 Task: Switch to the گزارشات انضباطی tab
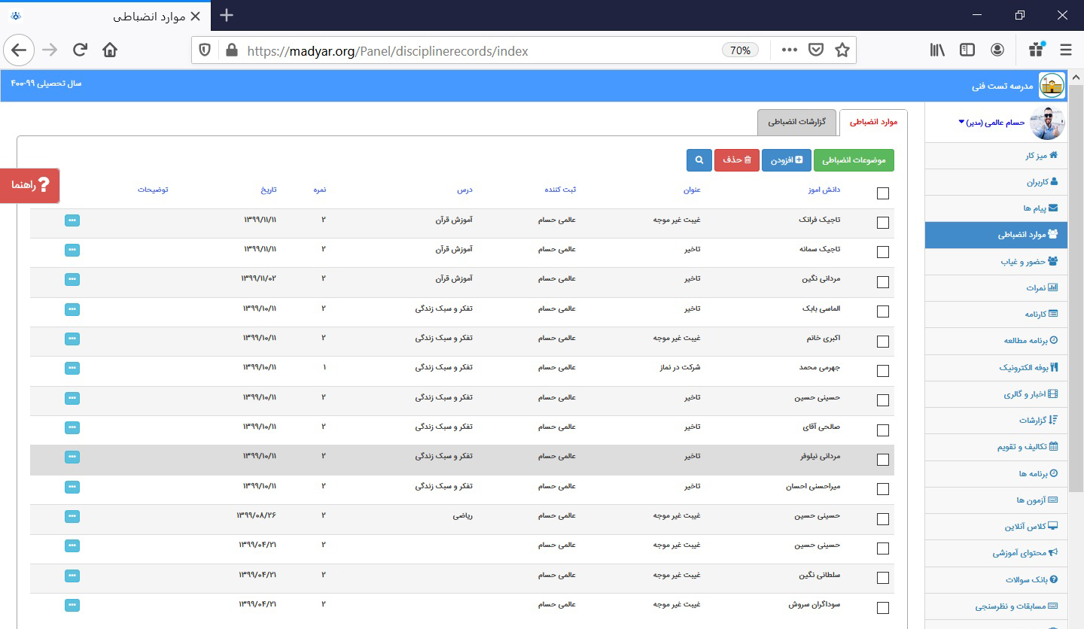pos(797,122)
